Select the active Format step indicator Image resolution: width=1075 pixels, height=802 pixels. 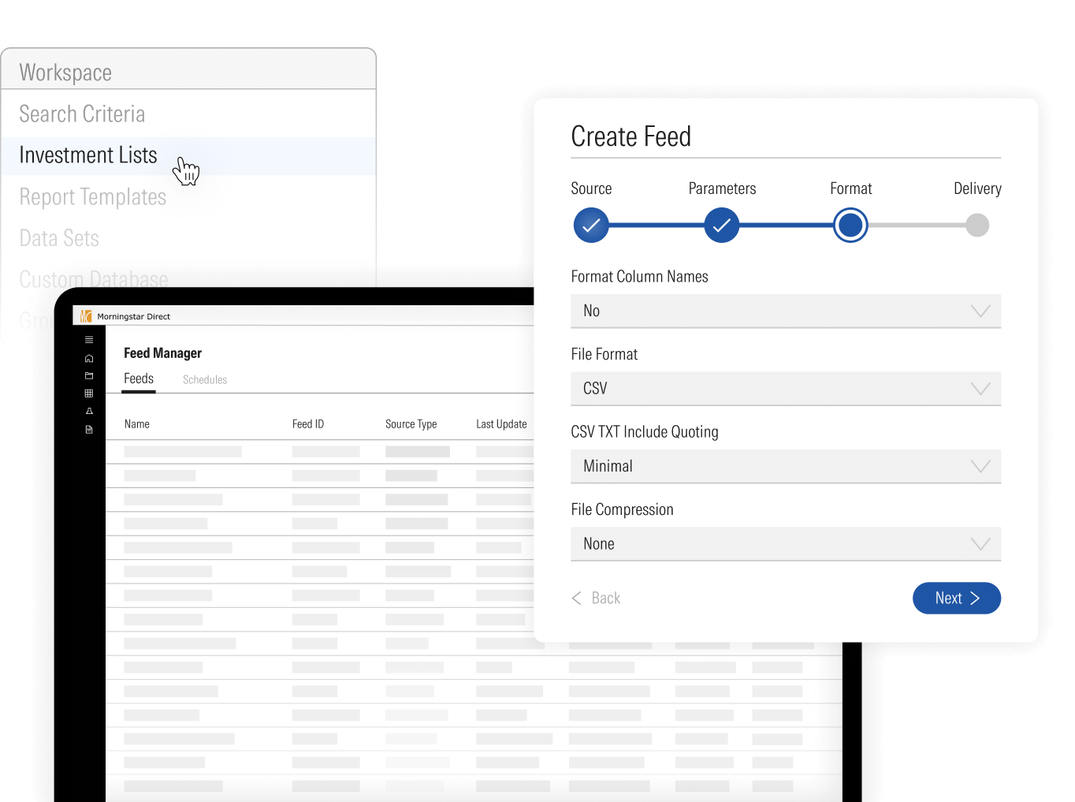click(850, 226)
